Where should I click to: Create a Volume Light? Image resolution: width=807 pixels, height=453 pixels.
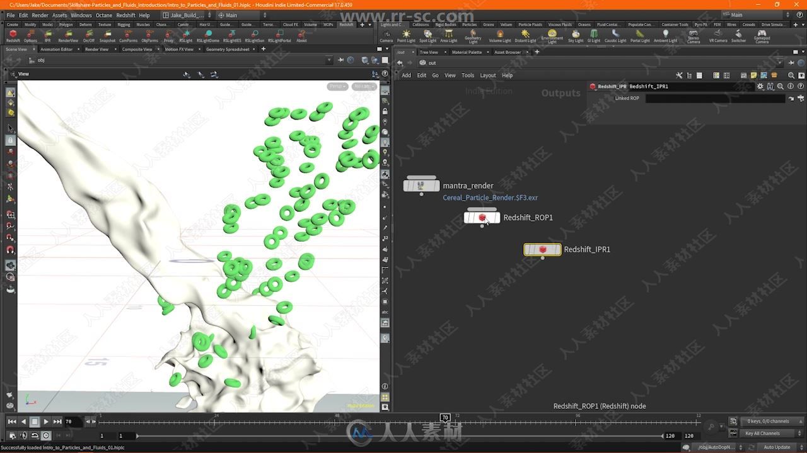pos(500,35)
